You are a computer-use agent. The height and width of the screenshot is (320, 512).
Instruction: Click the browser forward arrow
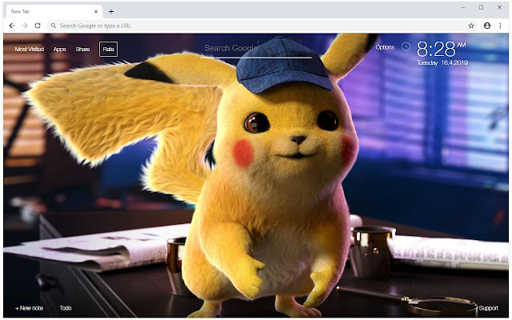25,26
